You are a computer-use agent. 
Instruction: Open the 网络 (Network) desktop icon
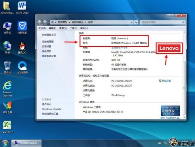(7, 47)
